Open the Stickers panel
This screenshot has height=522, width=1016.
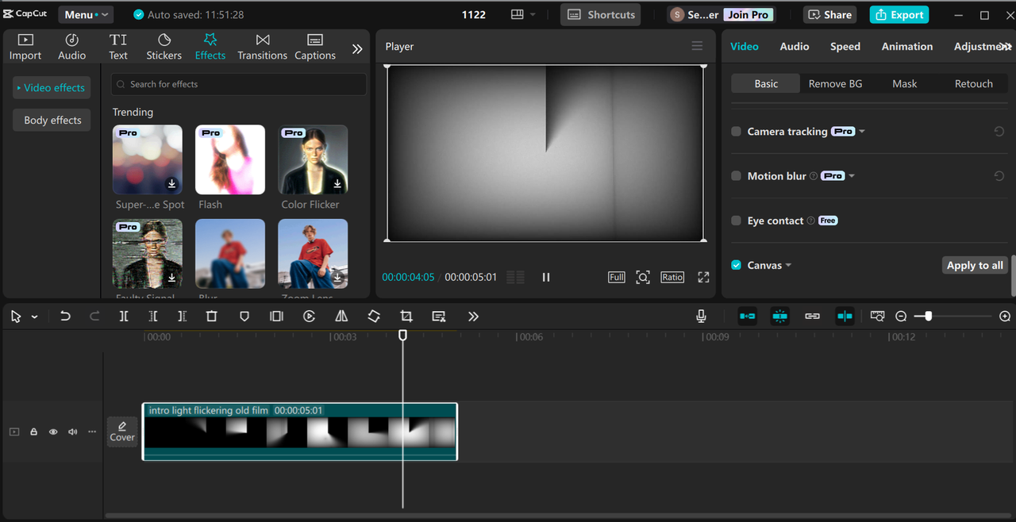(164, 47)
